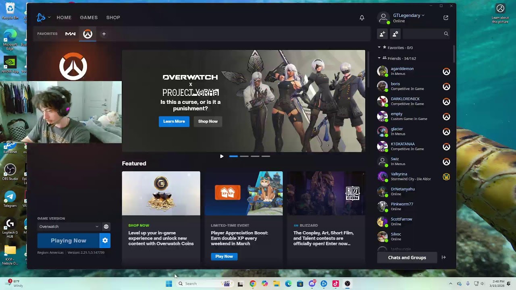Collapse the Friends 34/162 group

coord(379,58)
